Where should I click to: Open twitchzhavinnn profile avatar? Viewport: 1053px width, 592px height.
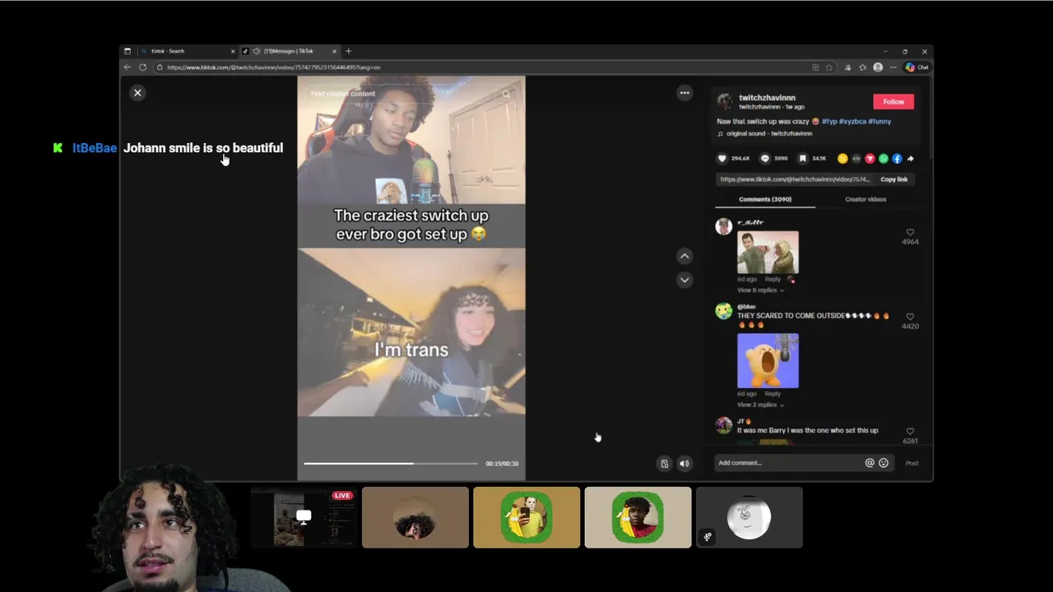[x=725, y=101]
